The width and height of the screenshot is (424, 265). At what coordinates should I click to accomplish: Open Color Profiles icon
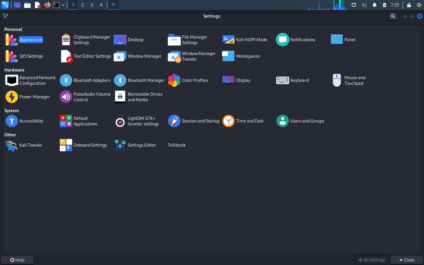[174, 80]
